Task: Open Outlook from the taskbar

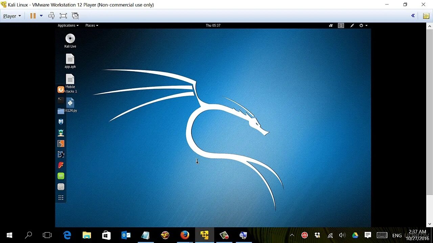Action: [x=126, y=235]
